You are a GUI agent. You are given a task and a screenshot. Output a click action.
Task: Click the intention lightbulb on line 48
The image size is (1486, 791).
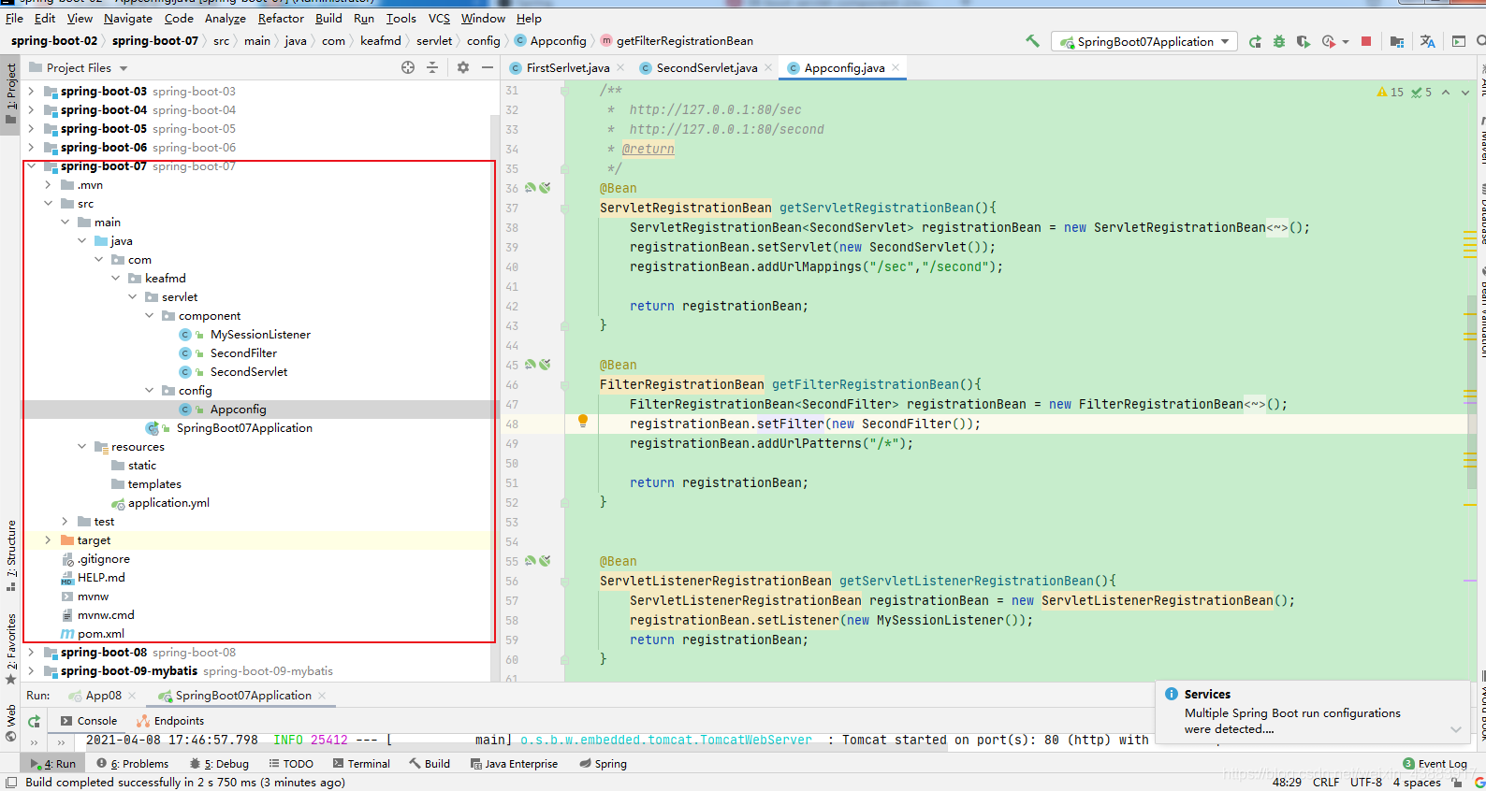pyautogui.click(x=582, y=422)
